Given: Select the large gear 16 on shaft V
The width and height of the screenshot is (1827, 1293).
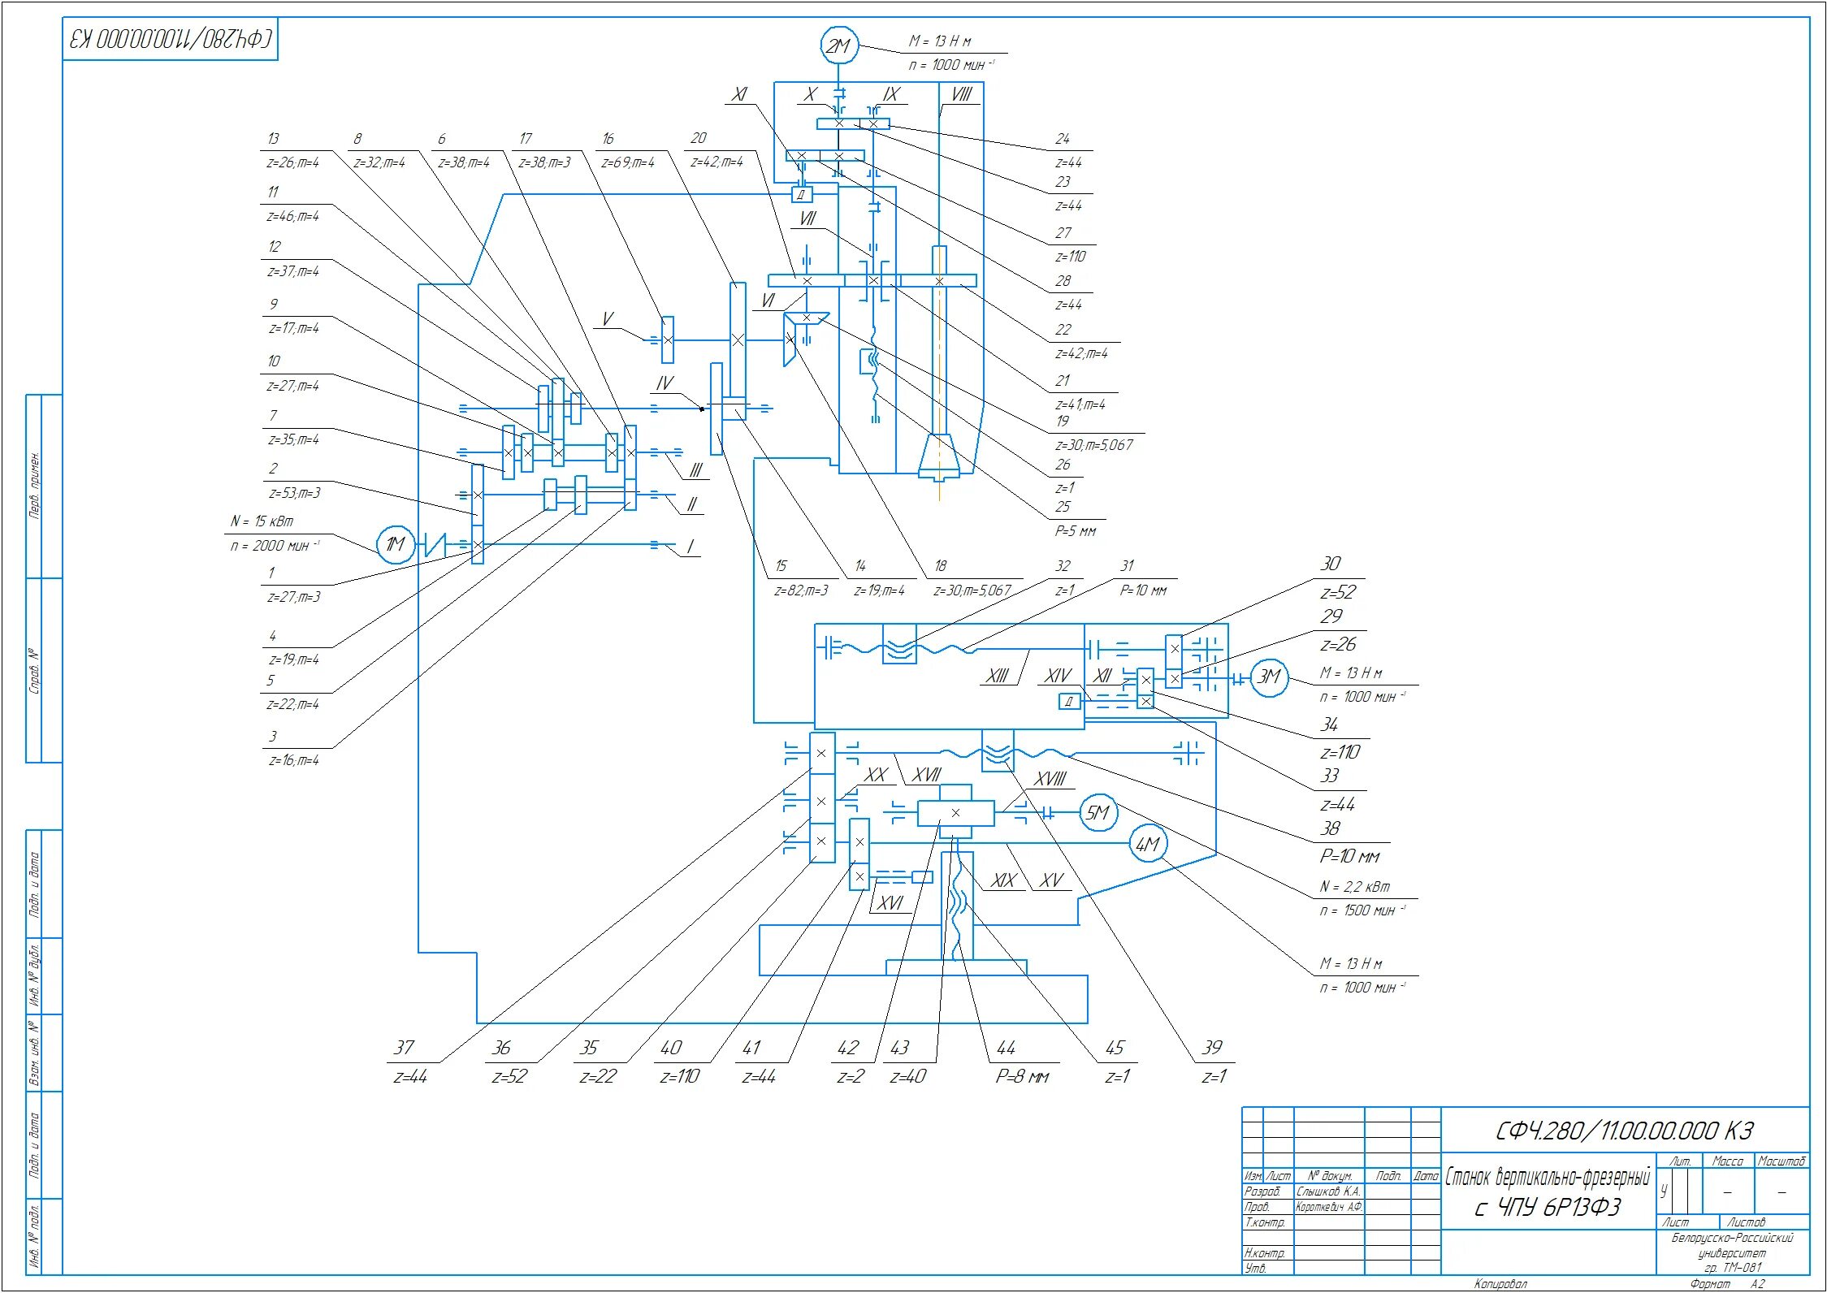Looking at the screenshot, I should pyautogui.click(x=737, y=341).
